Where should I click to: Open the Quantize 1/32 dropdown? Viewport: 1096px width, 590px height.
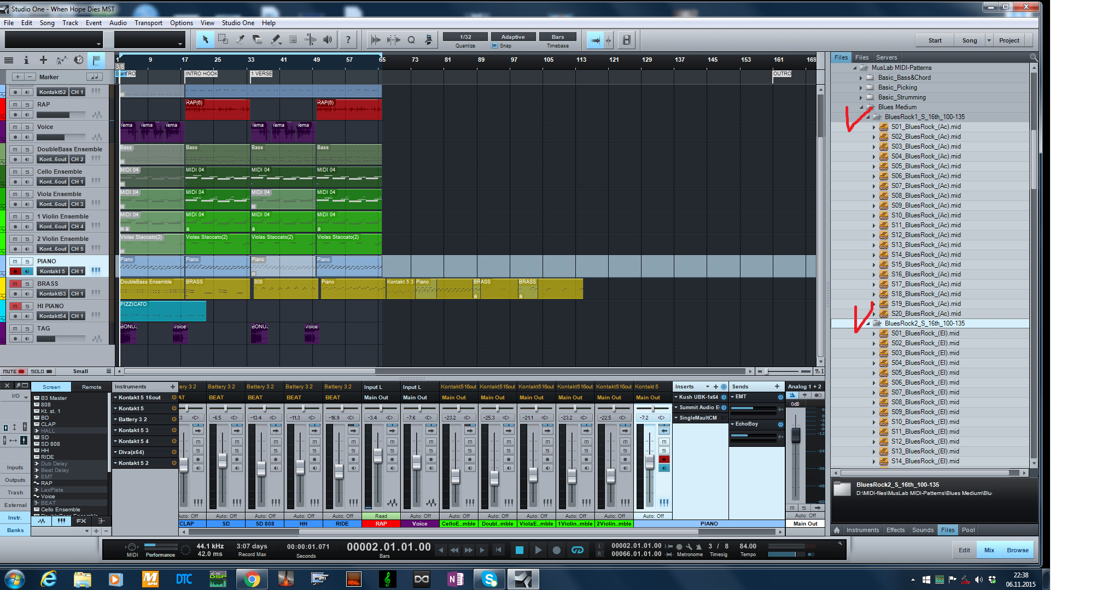click(465, 37)
